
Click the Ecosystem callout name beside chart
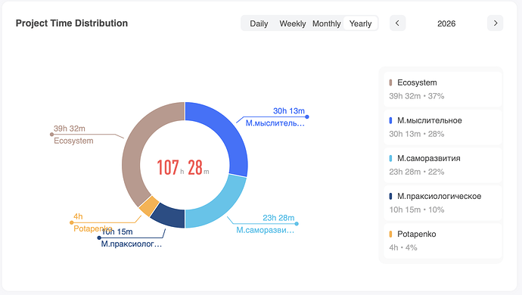click(73, 141)
